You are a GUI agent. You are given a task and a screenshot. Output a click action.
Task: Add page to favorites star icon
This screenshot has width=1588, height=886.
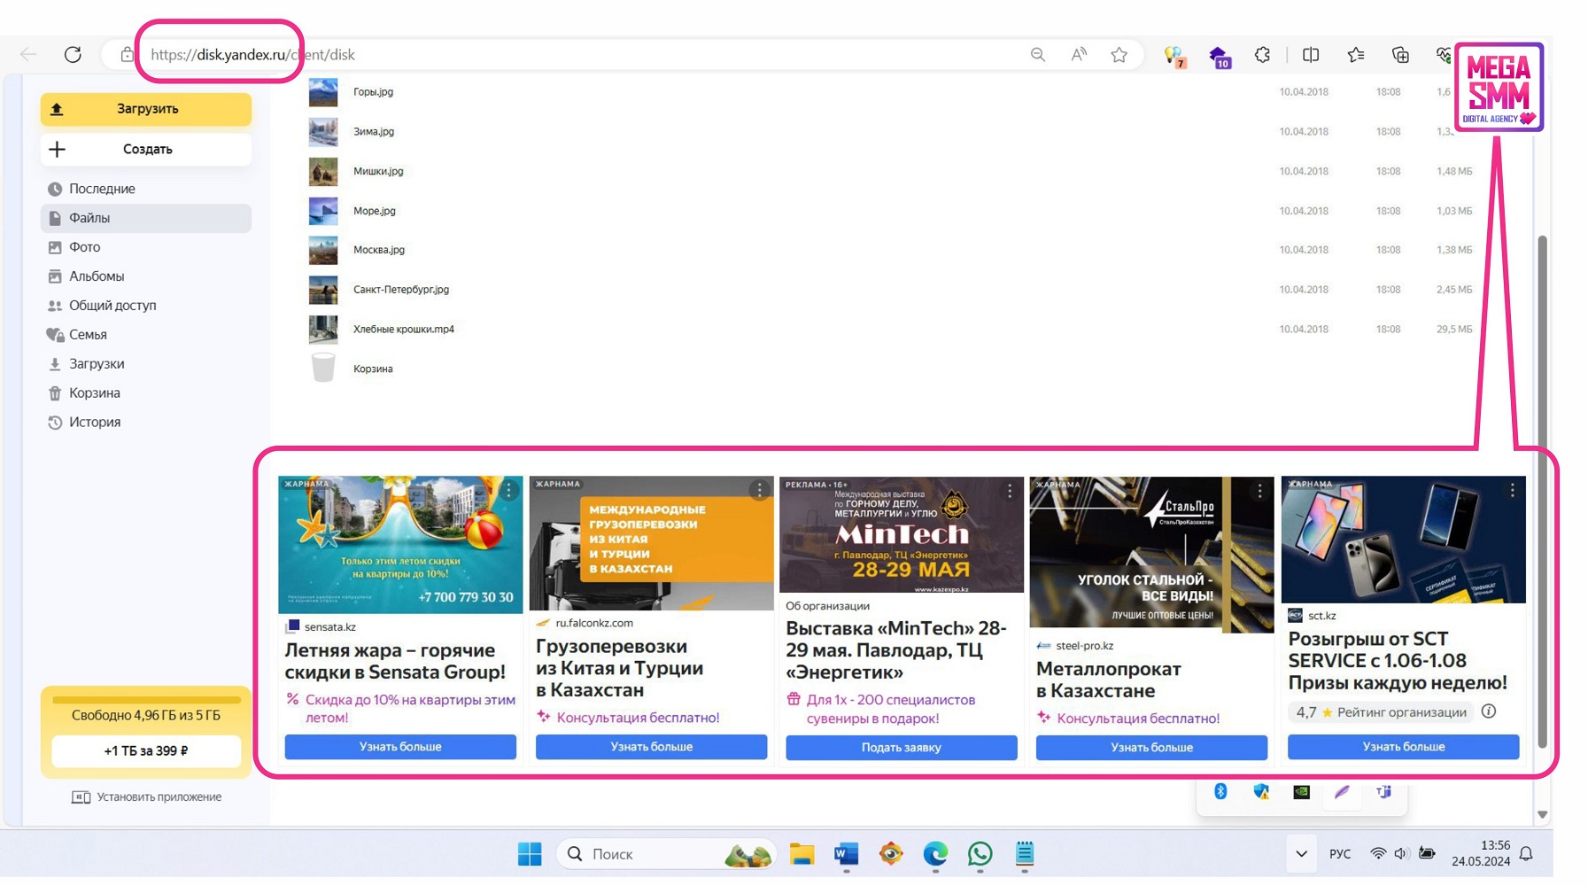coord(1119,55)
